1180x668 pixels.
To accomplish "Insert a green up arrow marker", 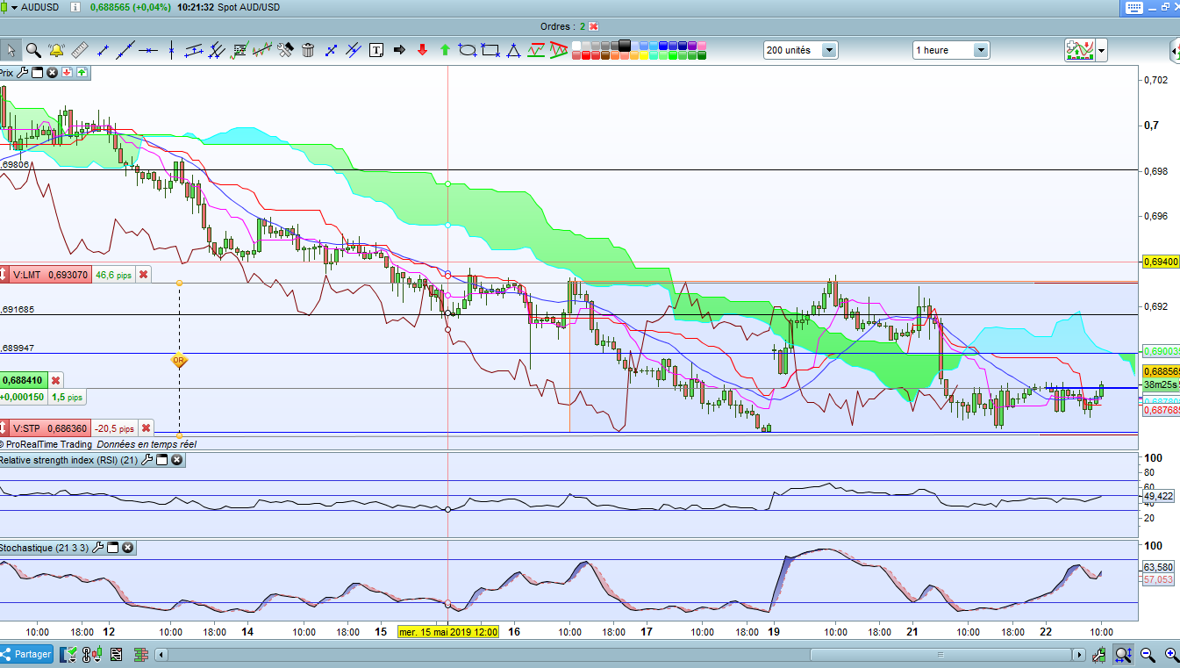I will 445,50.
